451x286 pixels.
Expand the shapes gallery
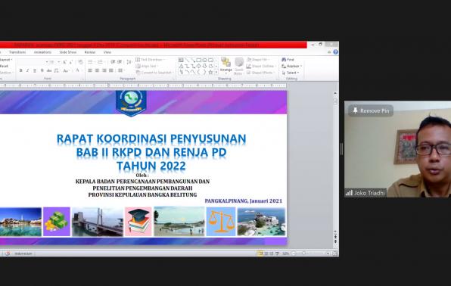[216, 72]
